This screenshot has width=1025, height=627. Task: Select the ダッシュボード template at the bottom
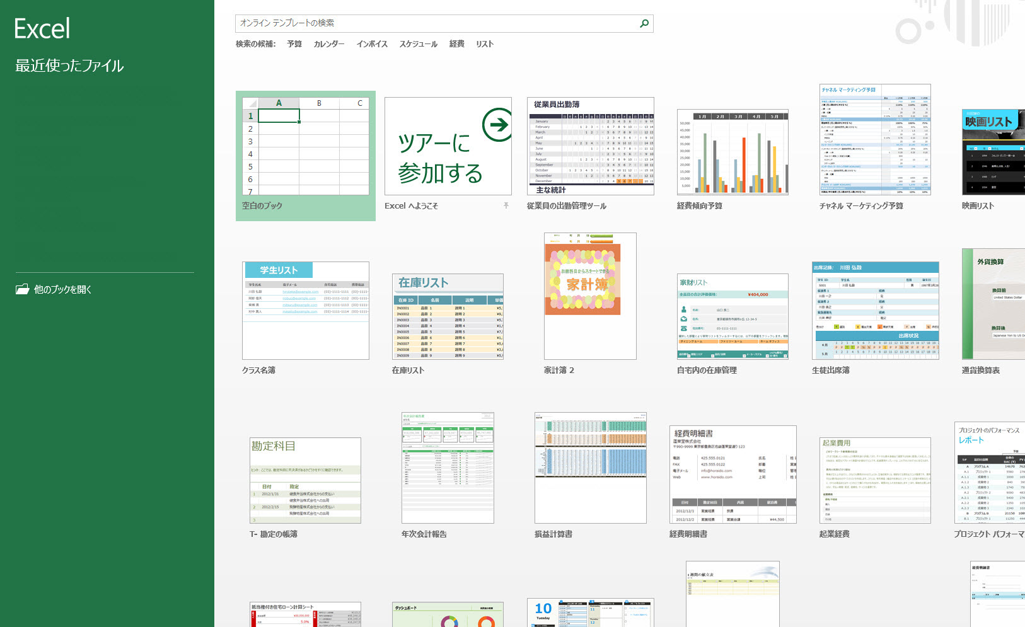[448, 614]
